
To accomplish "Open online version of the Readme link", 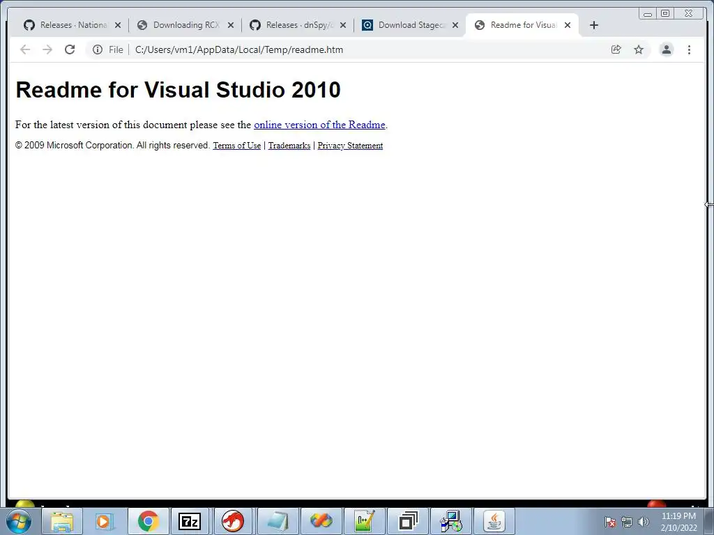I will click(x=319, y=125).
